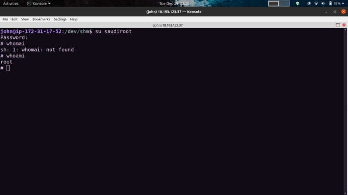Screen dimensions: 348x195
Task: Click the green shield tray icon
Action: [298, 3]
